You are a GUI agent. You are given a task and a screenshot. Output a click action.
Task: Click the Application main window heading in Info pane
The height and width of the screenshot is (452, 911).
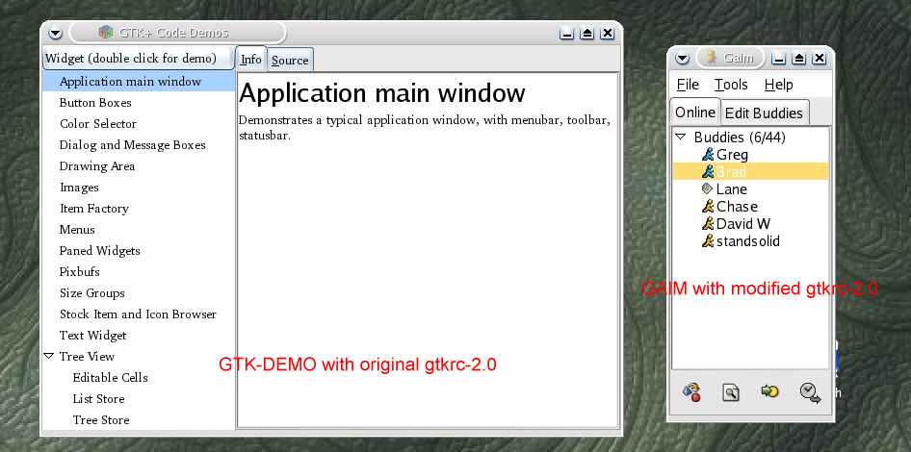(381, 93)
